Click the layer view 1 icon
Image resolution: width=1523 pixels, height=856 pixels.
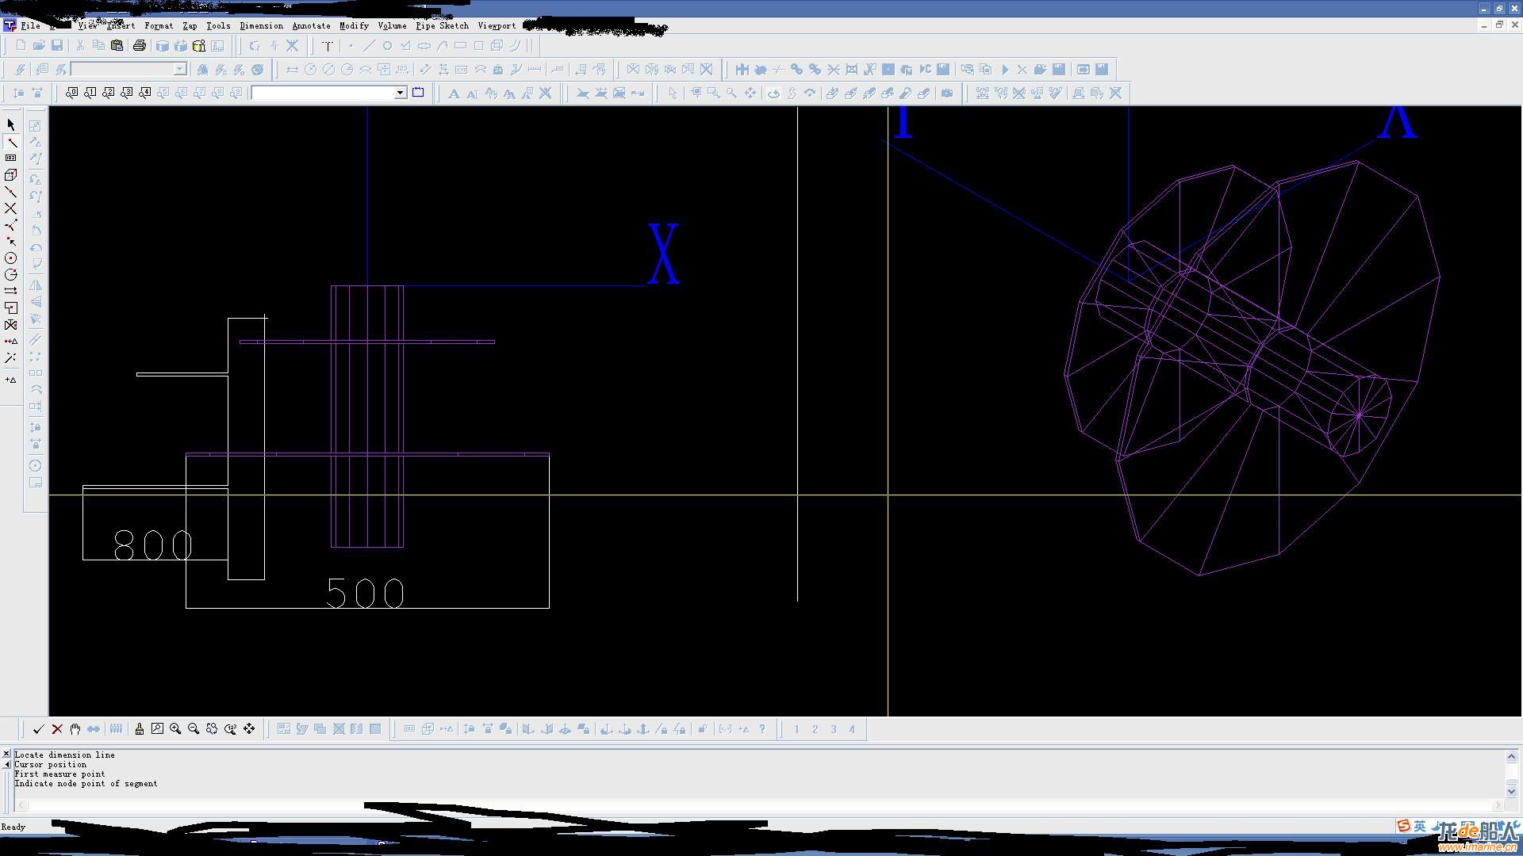[x=90, y=94]
